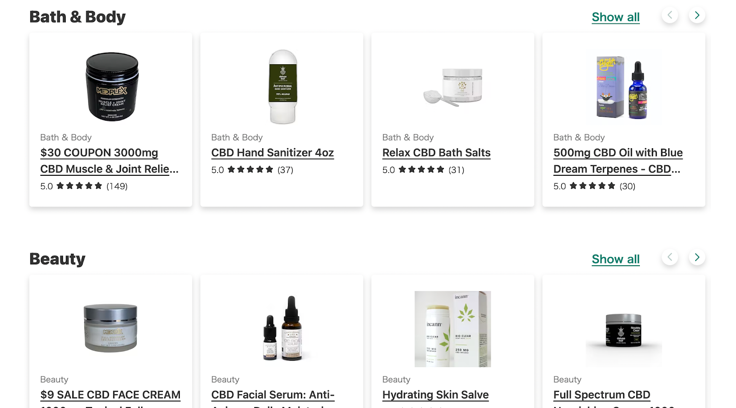Viewport: 736px width, 408px height.
Task: Open 500mg CBD Oil with Blue Dream link
Action: (618, 161)
